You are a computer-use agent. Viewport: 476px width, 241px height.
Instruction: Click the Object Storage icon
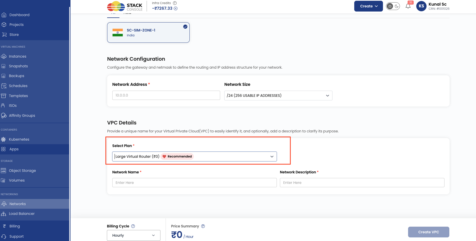[x=3, y=171]
